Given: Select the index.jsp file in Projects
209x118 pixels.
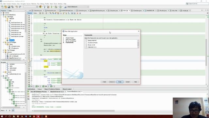Looking at the screenshot, I should tap(12, 40).
